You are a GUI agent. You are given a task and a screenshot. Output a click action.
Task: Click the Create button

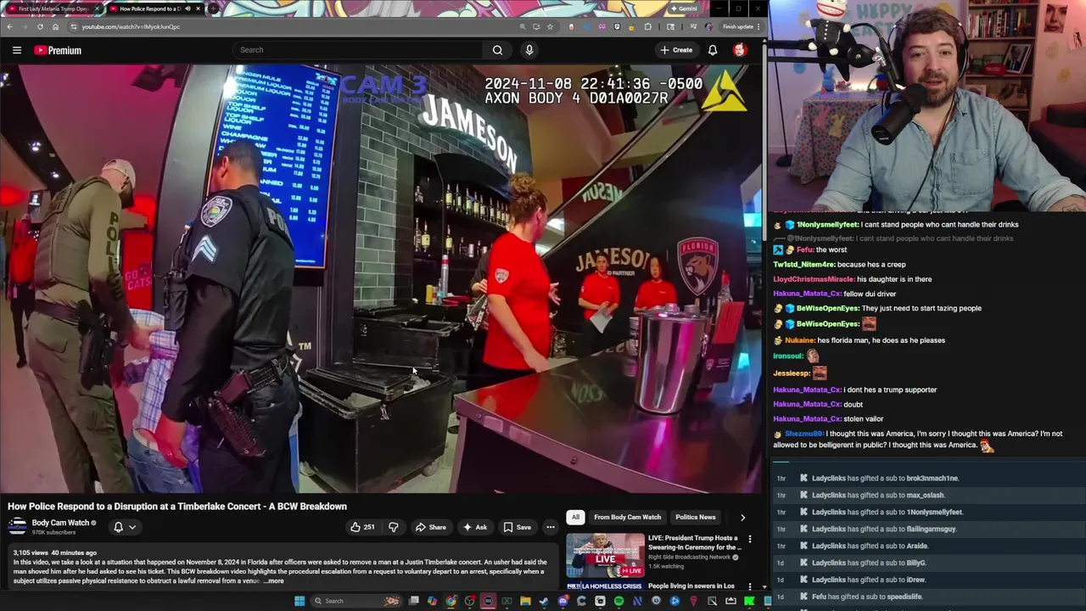pos(676,50)
